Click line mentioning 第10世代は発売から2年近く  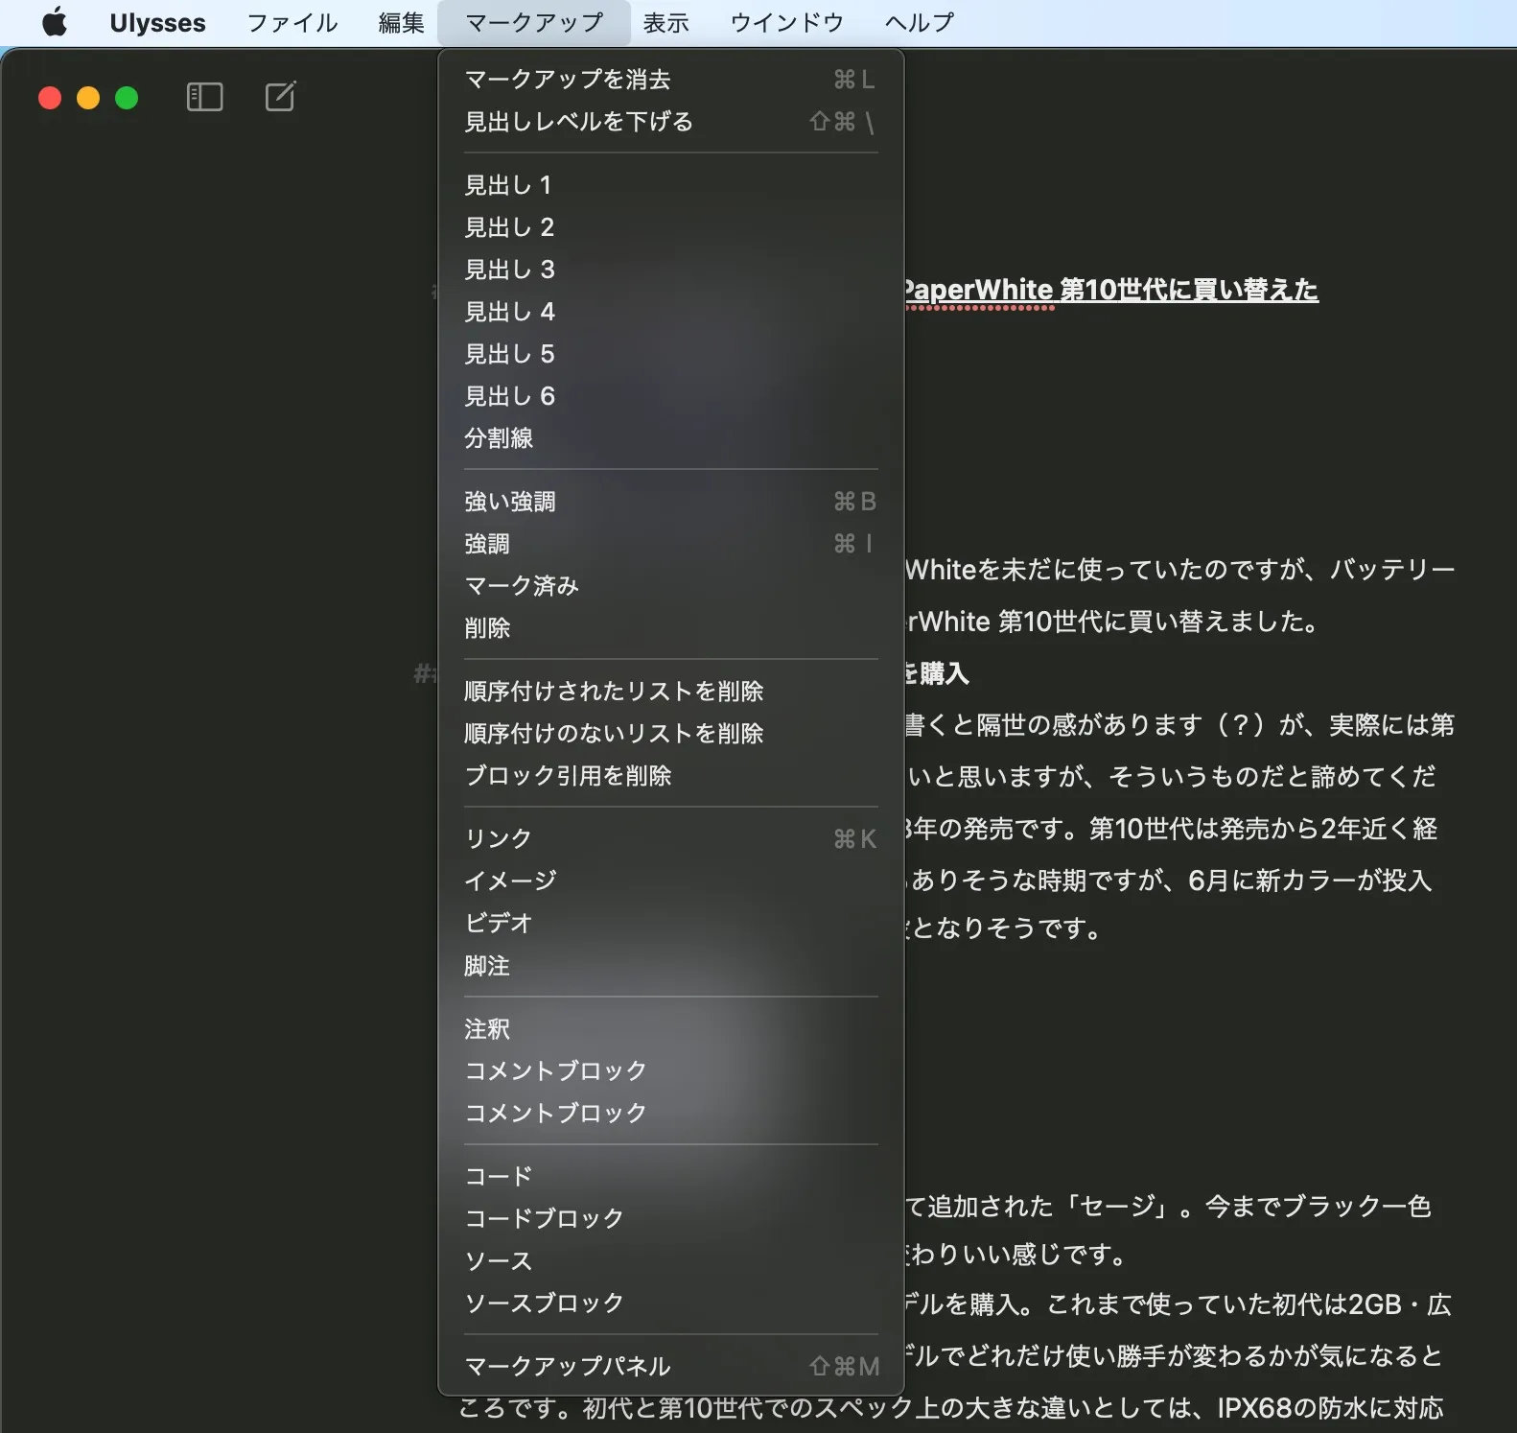point(1172,829)
